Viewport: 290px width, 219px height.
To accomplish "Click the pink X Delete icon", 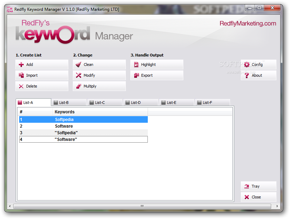I will (x=21, y=86).
